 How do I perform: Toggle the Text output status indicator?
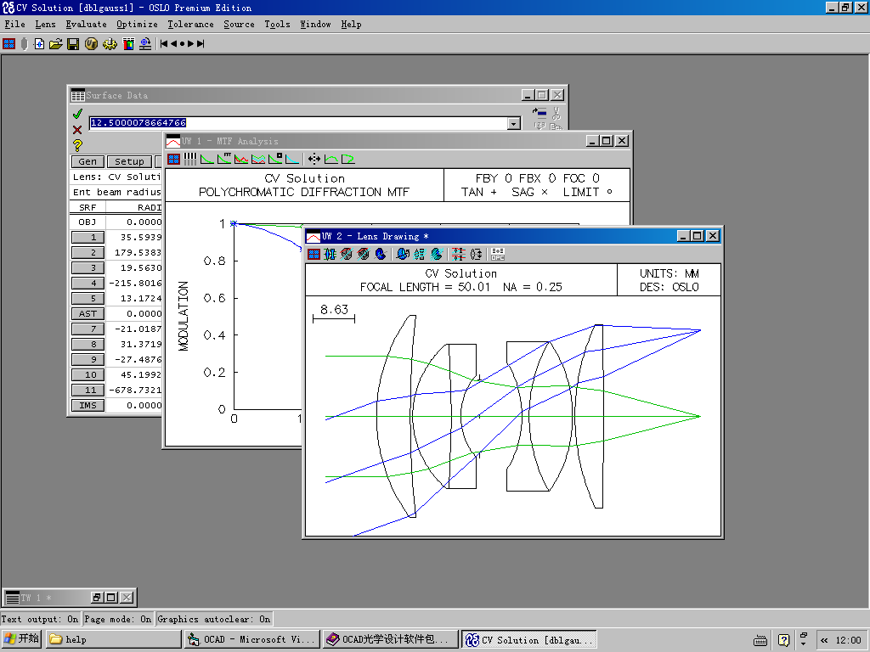pos(40,619)
